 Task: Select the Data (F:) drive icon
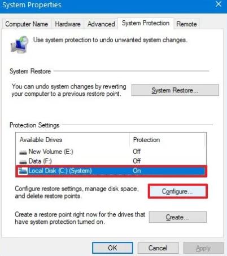(x=23, y=162)
